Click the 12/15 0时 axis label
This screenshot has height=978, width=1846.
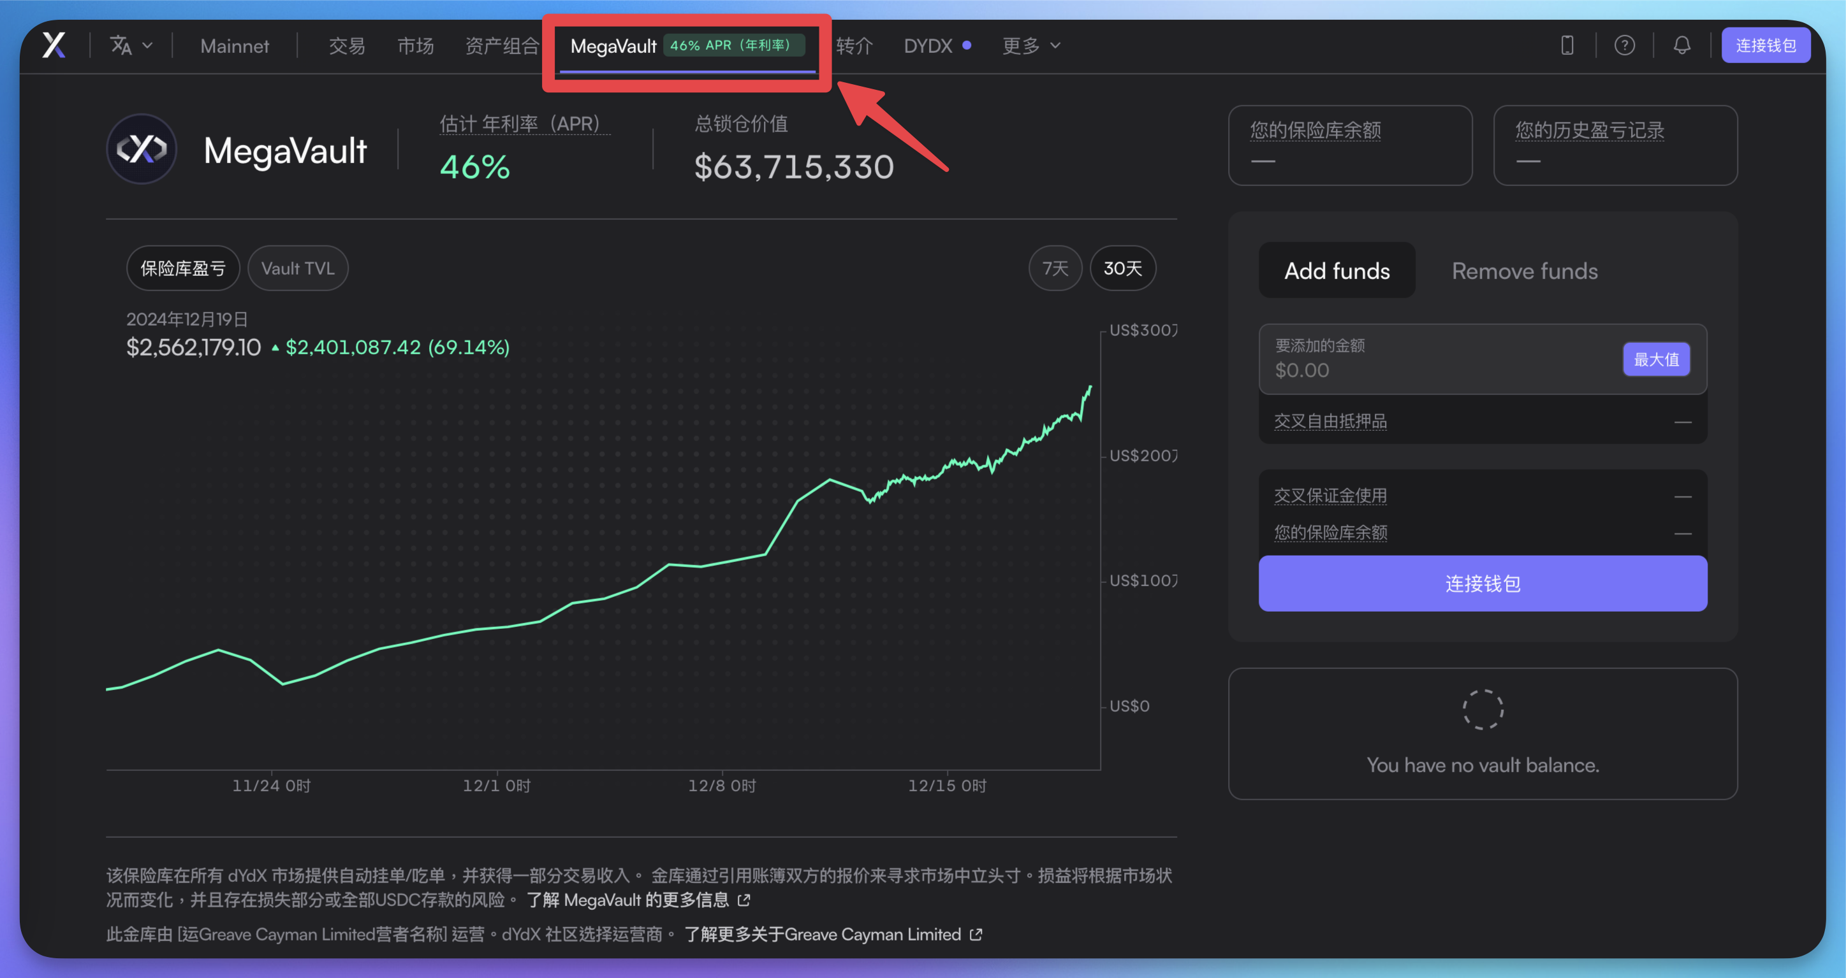click(x=948, y=786)
